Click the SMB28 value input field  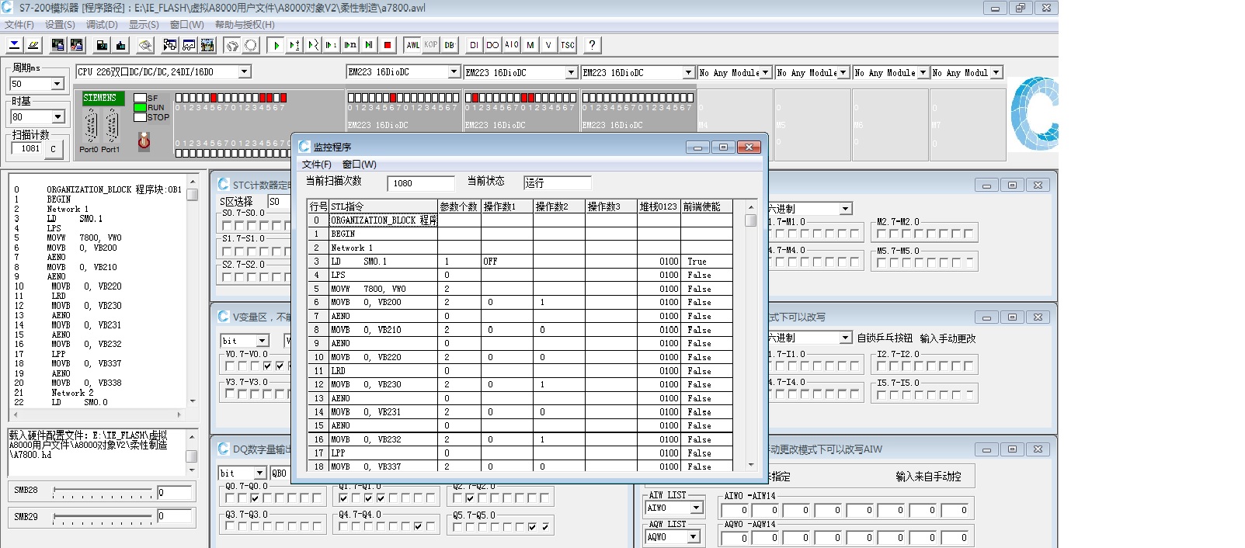coord(175,493)
